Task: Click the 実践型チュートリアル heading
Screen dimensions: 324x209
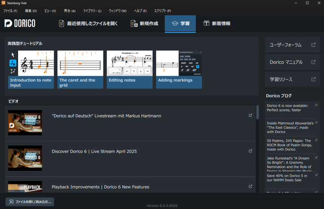Action: click(25, 43)
